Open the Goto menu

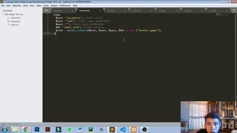(x=39, y=6)
